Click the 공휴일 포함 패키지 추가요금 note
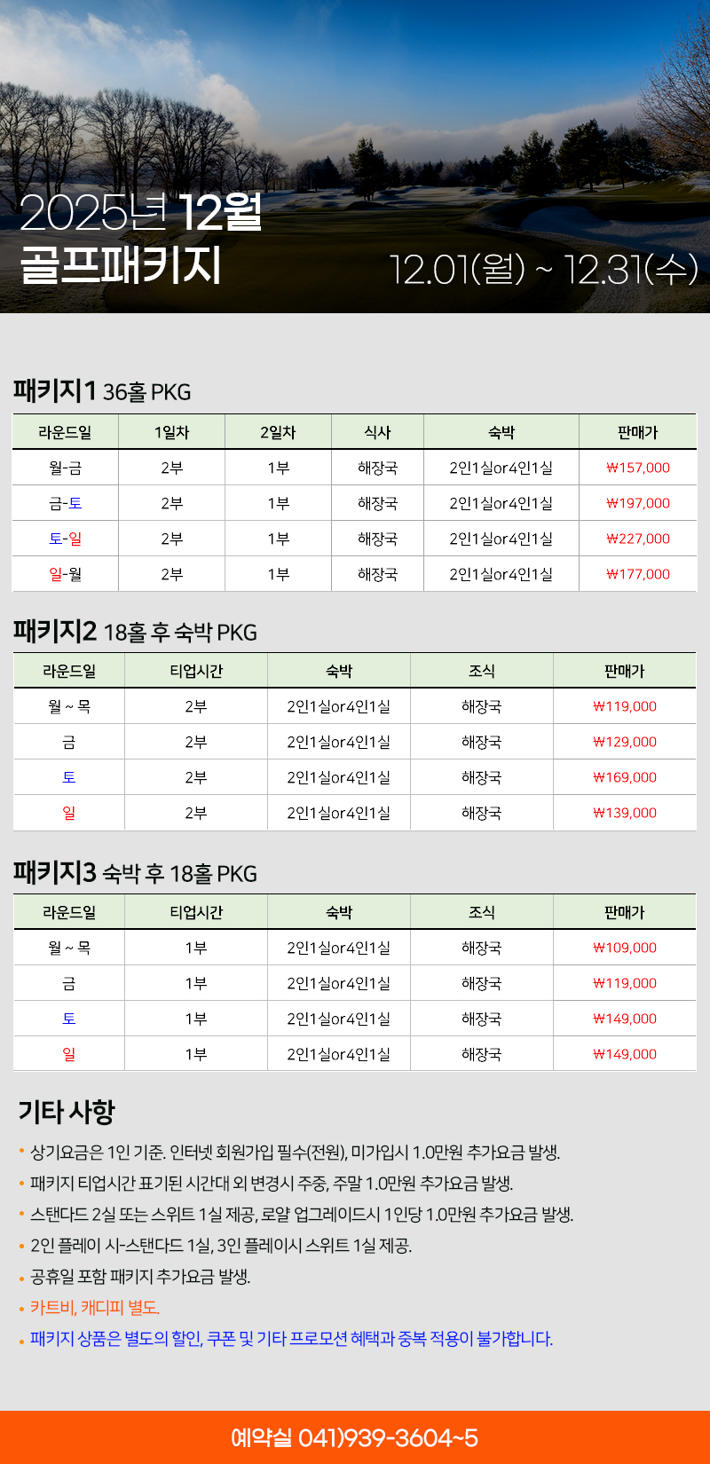This screenshot has height=1464, width=710. coord(140,1276)
